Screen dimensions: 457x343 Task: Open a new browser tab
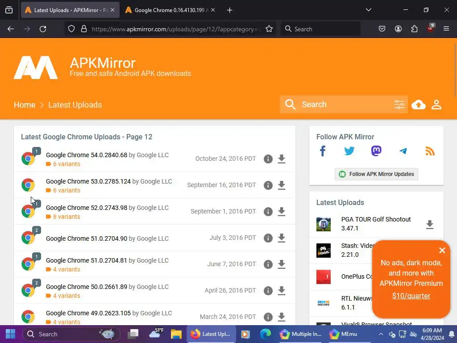tap(230, 10)
